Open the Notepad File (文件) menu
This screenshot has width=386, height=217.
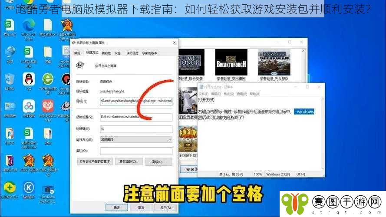pyautogui.click(x=203, y=94)
